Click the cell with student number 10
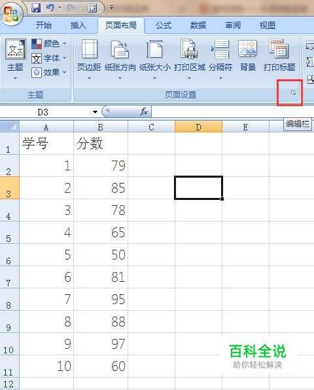Image resolution: width=314 pixels, height=390 pixels. point(46,366)
